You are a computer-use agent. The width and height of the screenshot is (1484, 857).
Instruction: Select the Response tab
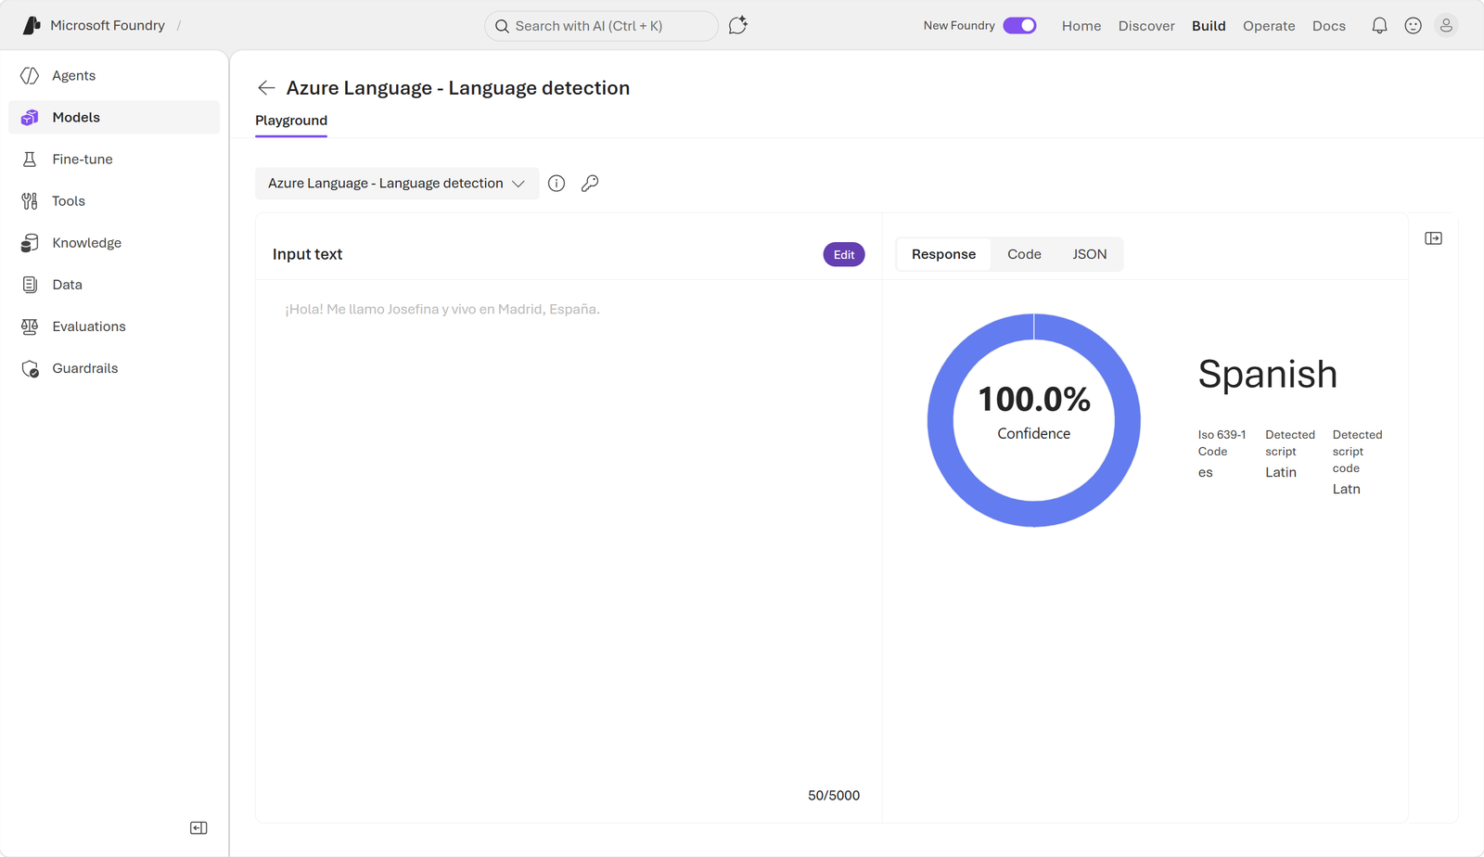coord(943,254)
